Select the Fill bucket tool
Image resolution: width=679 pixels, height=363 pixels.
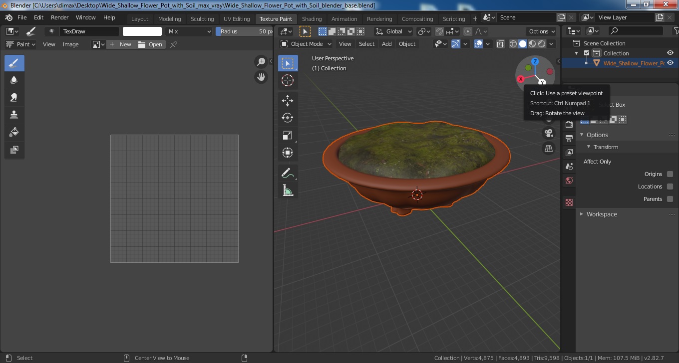coord(14,133)
